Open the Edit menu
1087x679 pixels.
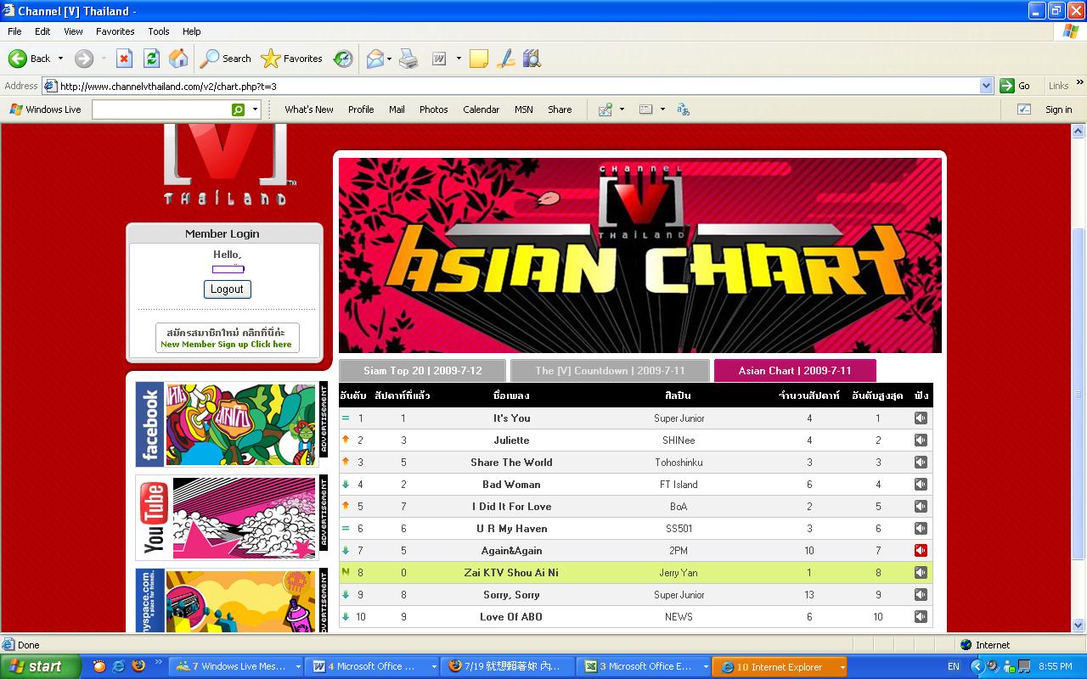coord(42,31)
